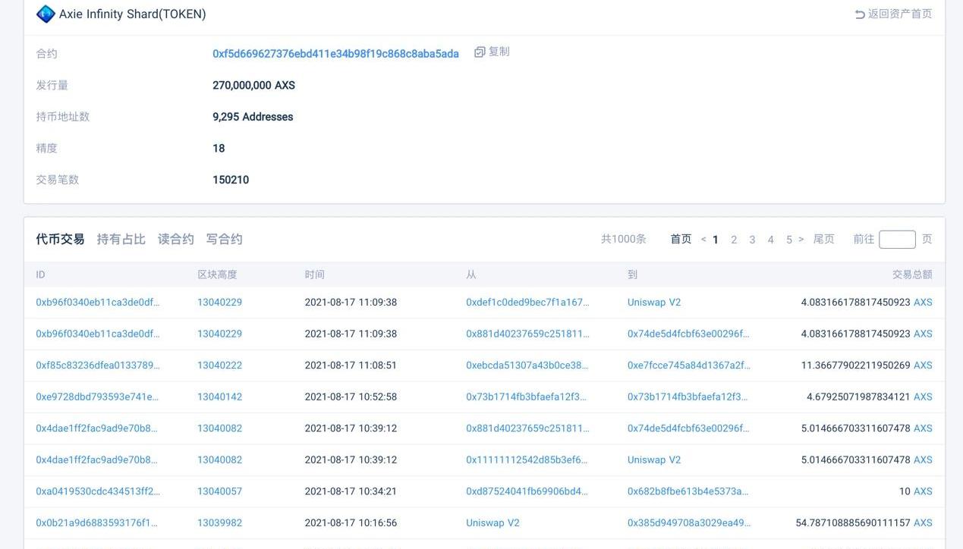Jump to 尾页 in pagination
The height and width of the screenshot is (549, 963).
[823, 239]
